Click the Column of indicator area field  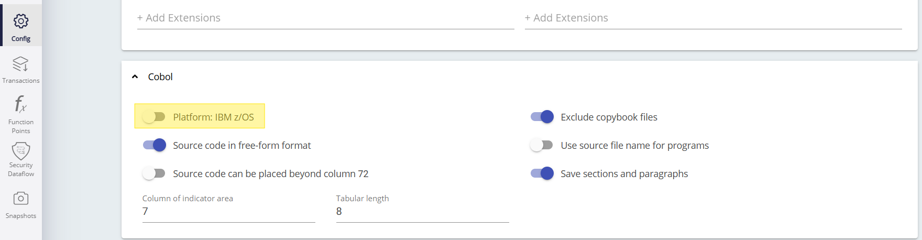tap(228, 211)
